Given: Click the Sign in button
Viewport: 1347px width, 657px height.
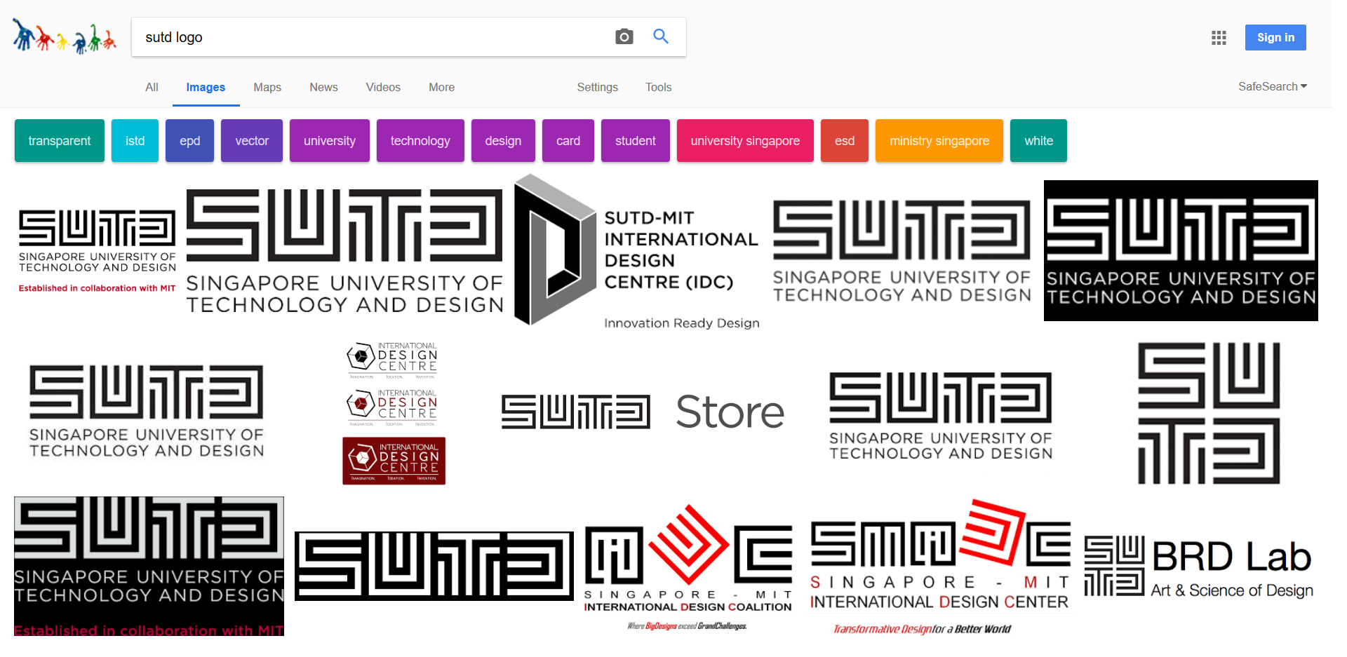Looking at the screenshot, I should click(x=1275, y=38).
